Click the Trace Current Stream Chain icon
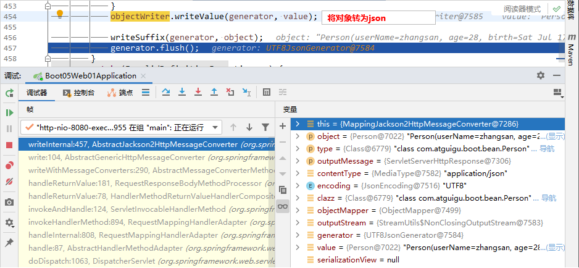 coord(283,92)
